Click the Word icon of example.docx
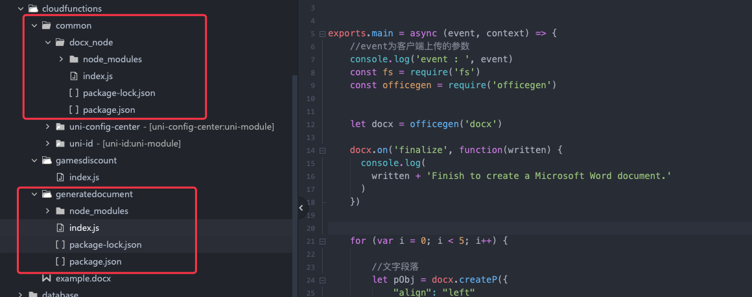 tap(47, 278)
